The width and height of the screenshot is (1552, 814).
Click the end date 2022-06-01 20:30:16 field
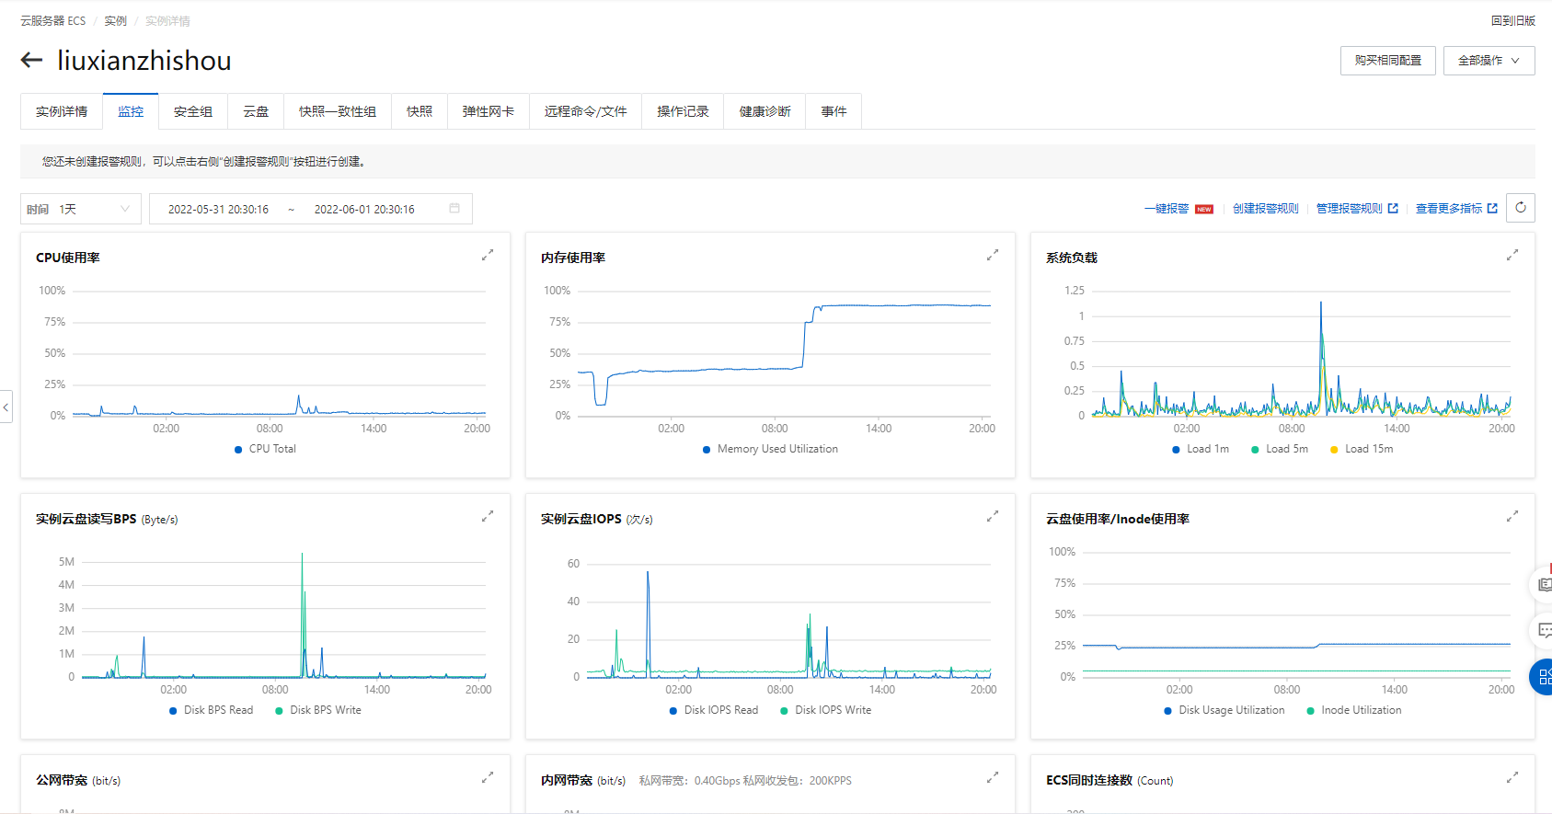point(364,210)
